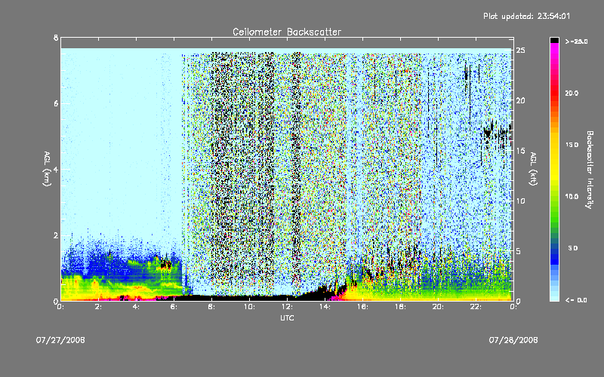Click the '18:' hour tick on the UTC axis
Image resolution: width=604 pixels, height=377 pixels.
[400, 307]
